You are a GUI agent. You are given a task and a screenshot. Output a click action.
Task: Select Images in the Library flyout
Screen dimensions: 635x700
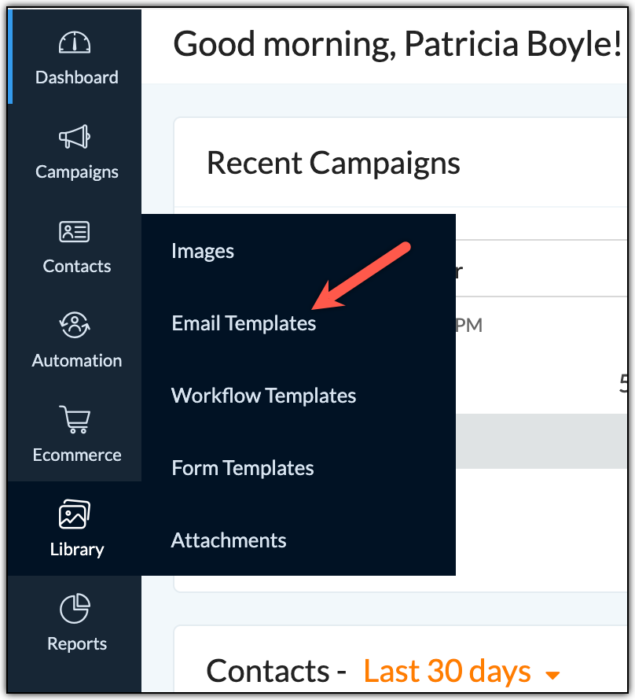(x=203, y=250)
